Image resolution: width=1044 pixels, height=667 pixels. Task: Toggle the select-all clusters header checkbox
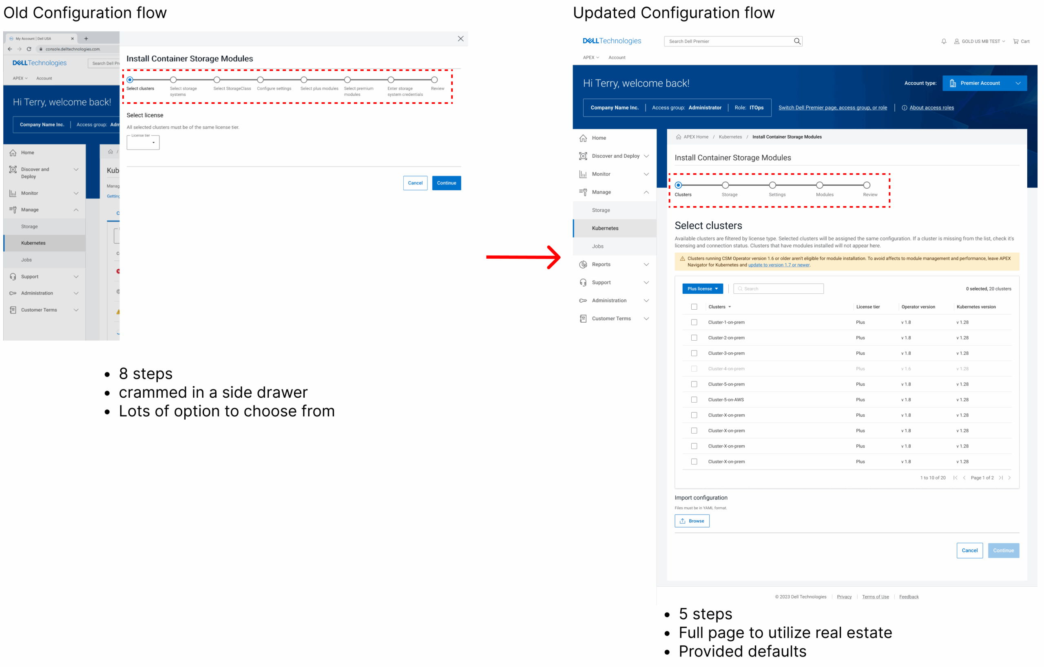point(694,307)
